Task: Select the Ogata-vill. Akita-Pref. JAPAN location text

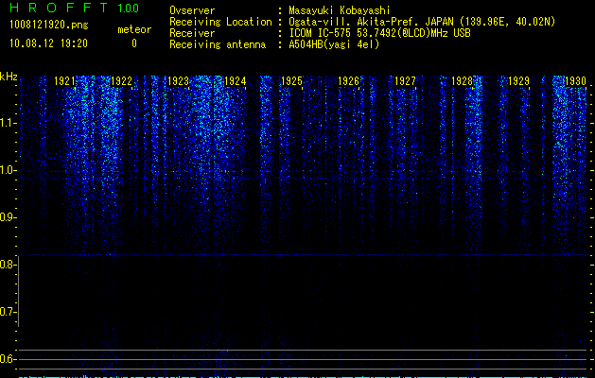Action: (422, 22)
